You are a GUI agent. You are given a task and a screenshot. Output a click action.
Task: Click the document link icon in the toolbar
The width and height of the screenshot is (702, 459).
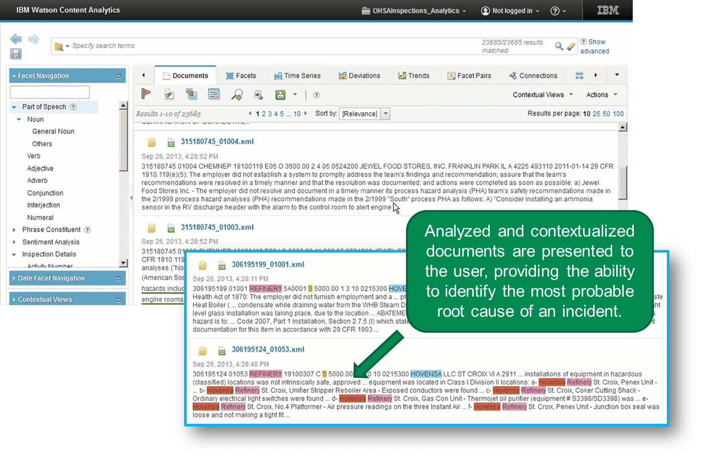169,94
